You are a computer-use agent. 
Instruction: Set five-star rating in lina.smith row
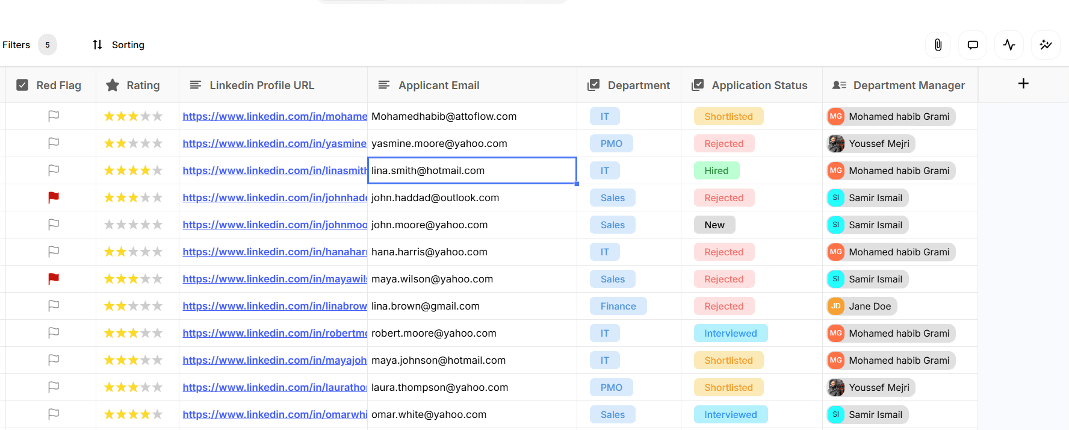(x=157, y=170)
